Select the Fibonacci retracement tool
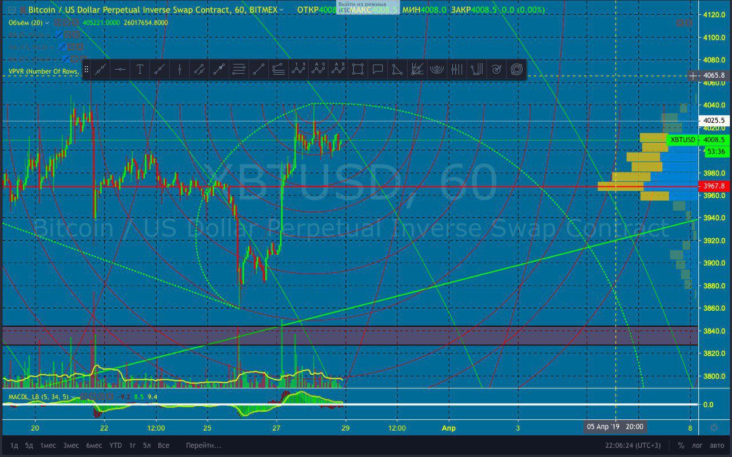Image resolution: width=732 pixels, height=457 pixels. pyautogui.click(x=239, y=70)
